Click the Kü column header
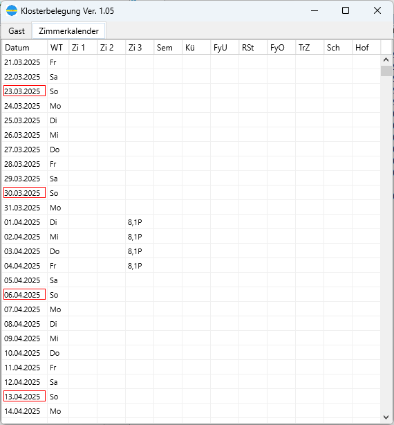 (196, 48)
